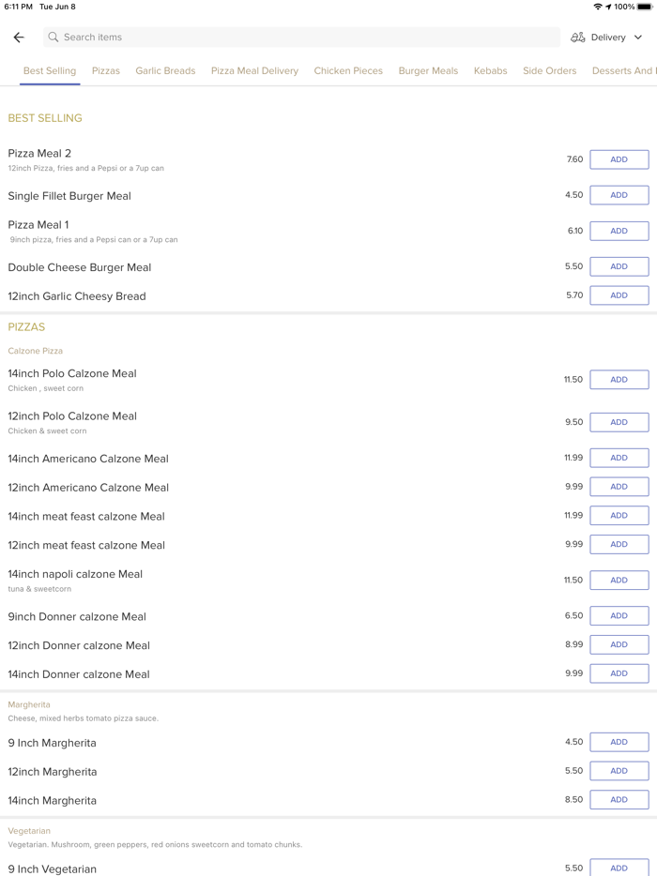Tap the battery icon in status bar
Screen dimensions: 657x876
pos(646,7)
